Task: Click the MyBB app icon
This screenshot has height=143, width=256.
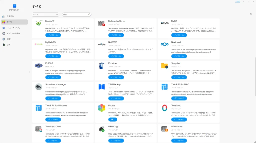Action: (x=164, y=23)
